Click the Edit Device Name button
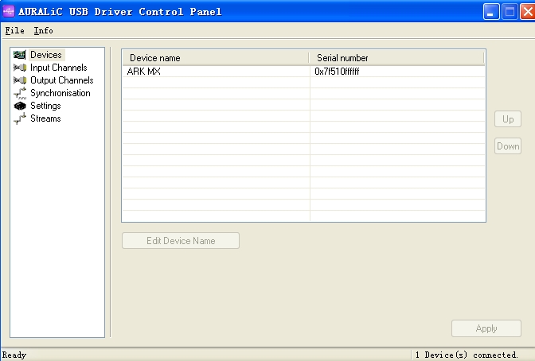The width and height of the screenshot is (535, 361). [x=181, y=241]
